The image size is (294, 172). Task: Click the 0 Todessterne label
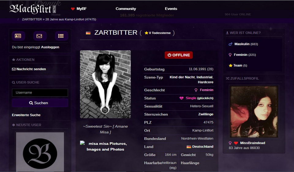click(160, 33)
